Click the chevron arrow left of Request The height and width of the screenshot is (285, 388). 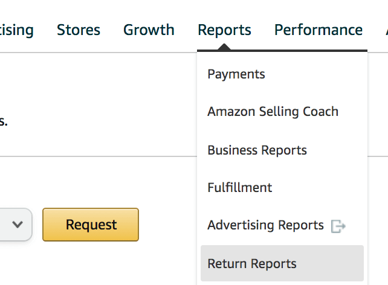click(x=18, y=224)
